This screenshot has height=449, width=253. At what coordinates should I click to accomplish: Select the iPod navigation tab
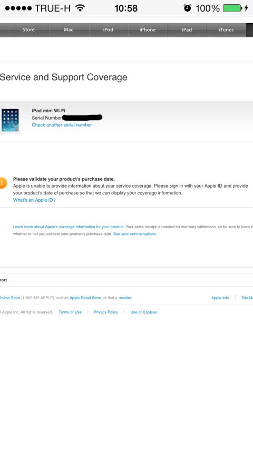[x=108, y=30]
